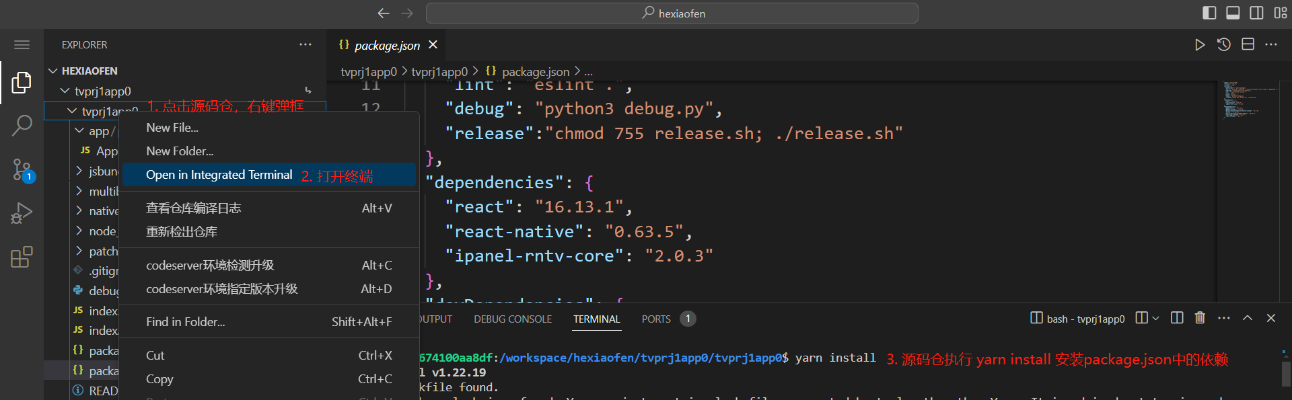Click the go back navigation arrow
The image size is (1292, 400).
384,13
